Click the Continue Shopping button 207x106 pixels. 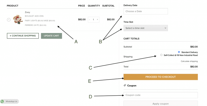tap(23, 36)
